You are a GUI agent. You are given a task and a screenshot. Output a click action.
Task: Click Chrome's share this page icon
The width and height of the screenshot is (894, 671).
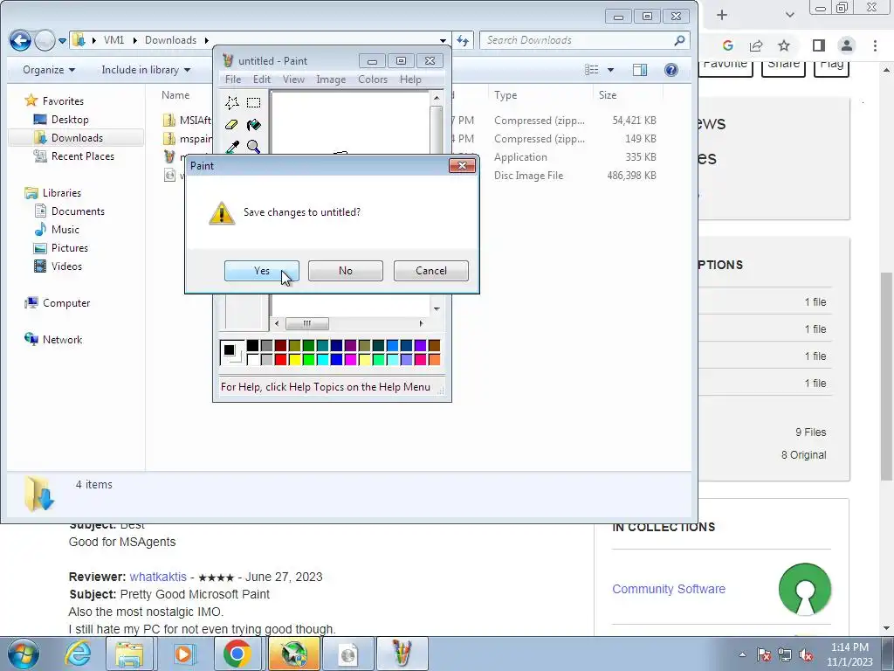(756, 45)
